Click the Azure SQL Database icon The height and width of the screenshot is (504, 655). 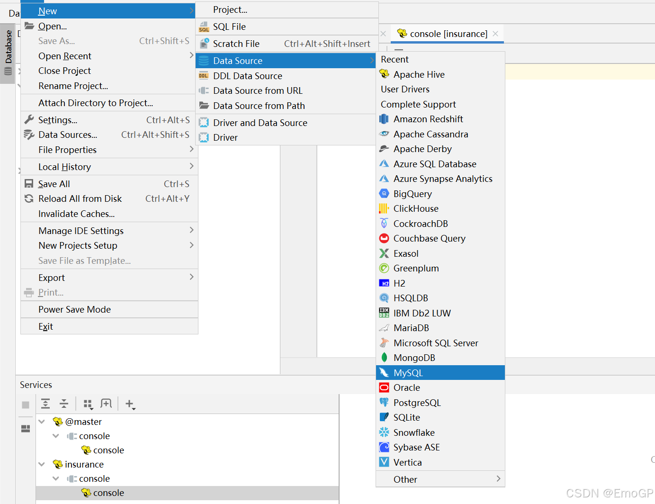click(384, 164)
